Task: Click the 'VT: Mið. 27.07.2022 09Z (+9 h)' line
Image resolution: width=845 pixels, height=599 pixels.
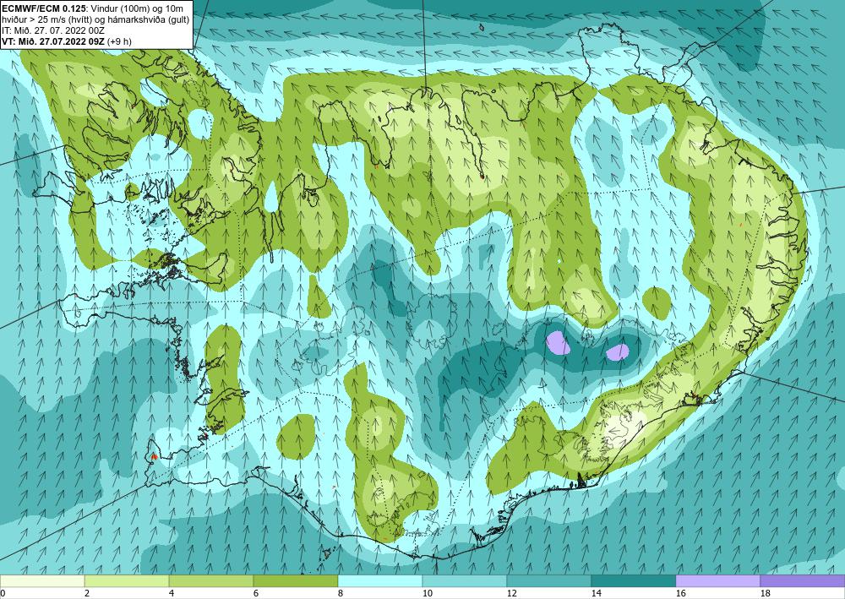Action: (x=67, y=41)
